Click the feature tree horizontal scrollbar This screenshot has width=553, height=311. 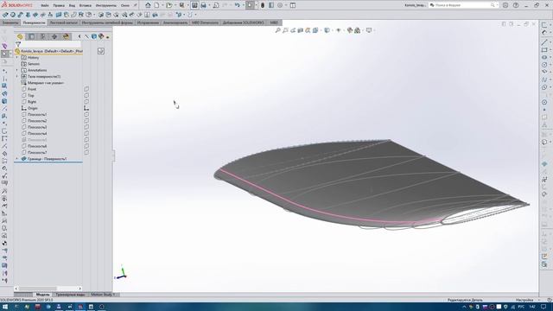click(x=48, y=289)
